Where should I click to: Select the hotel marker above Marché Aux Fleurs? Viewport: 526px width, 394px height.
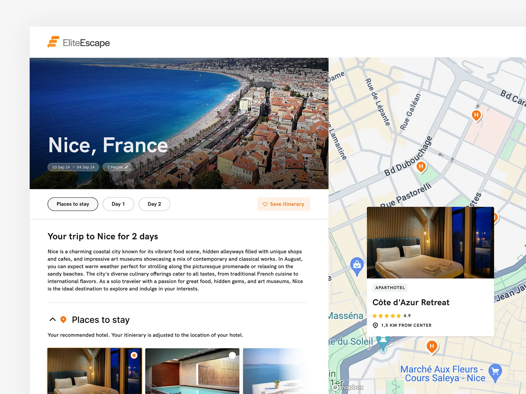432,347
